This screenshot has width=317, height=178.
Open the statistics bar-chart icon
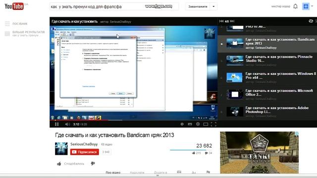coord(194,173)
